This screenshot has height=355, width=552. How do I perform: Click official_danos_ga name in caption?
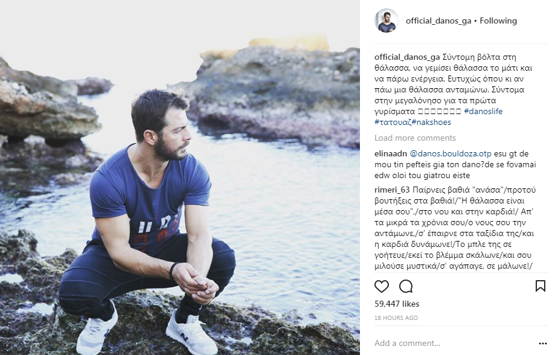pos(407,57)
